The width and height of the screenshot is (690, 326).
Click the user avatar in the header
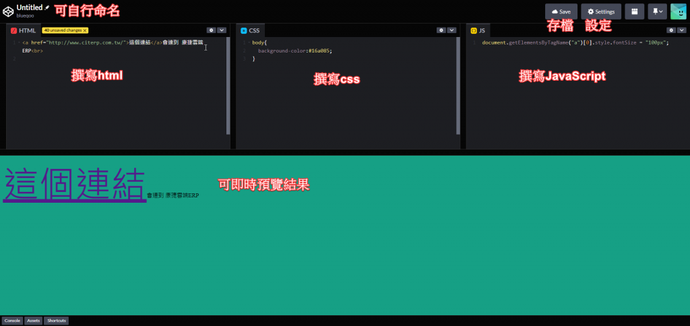(678, 11)
